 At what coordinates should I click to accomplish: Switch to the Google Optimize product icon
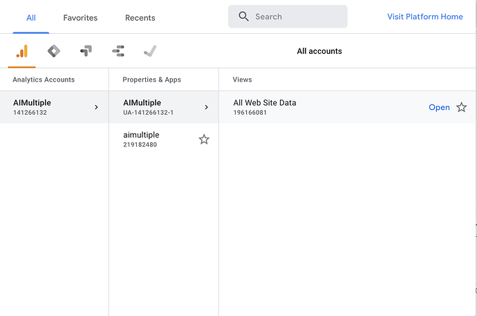(x=86, y=50)
